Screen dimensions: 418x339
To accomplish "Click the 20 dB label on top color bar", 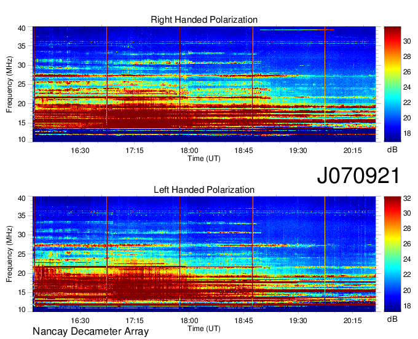I will tap(407, 119).
